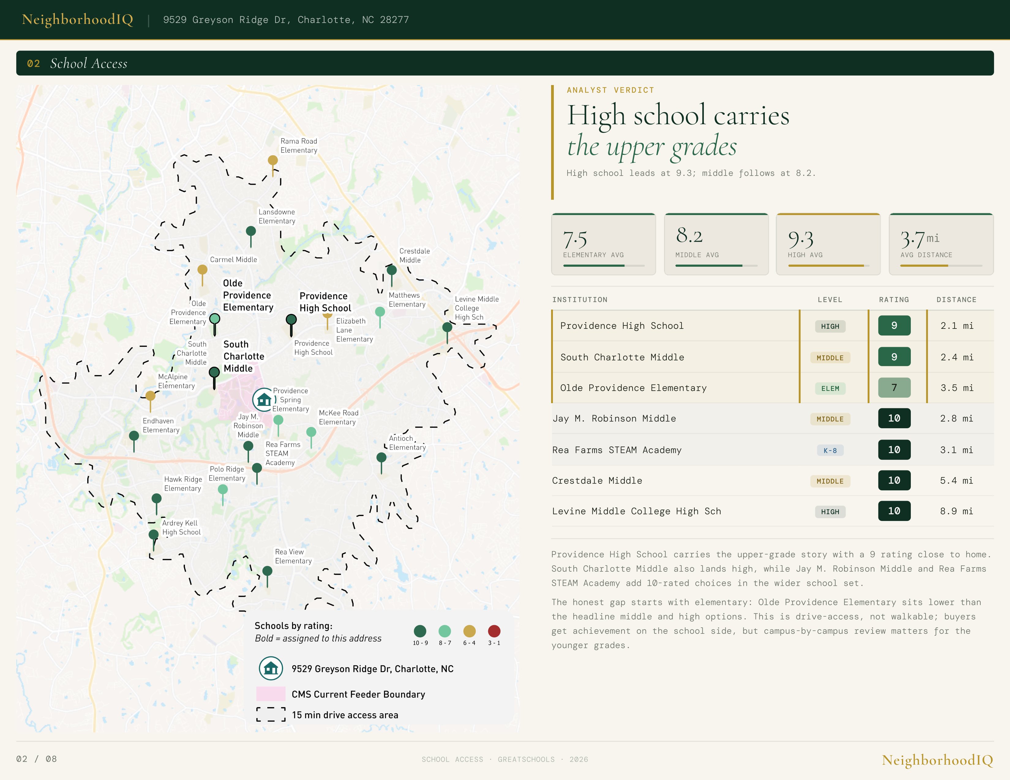1010x780 pixels.
Task: Click the 9 rating for South Charlotte Middle
Action: 894,357
